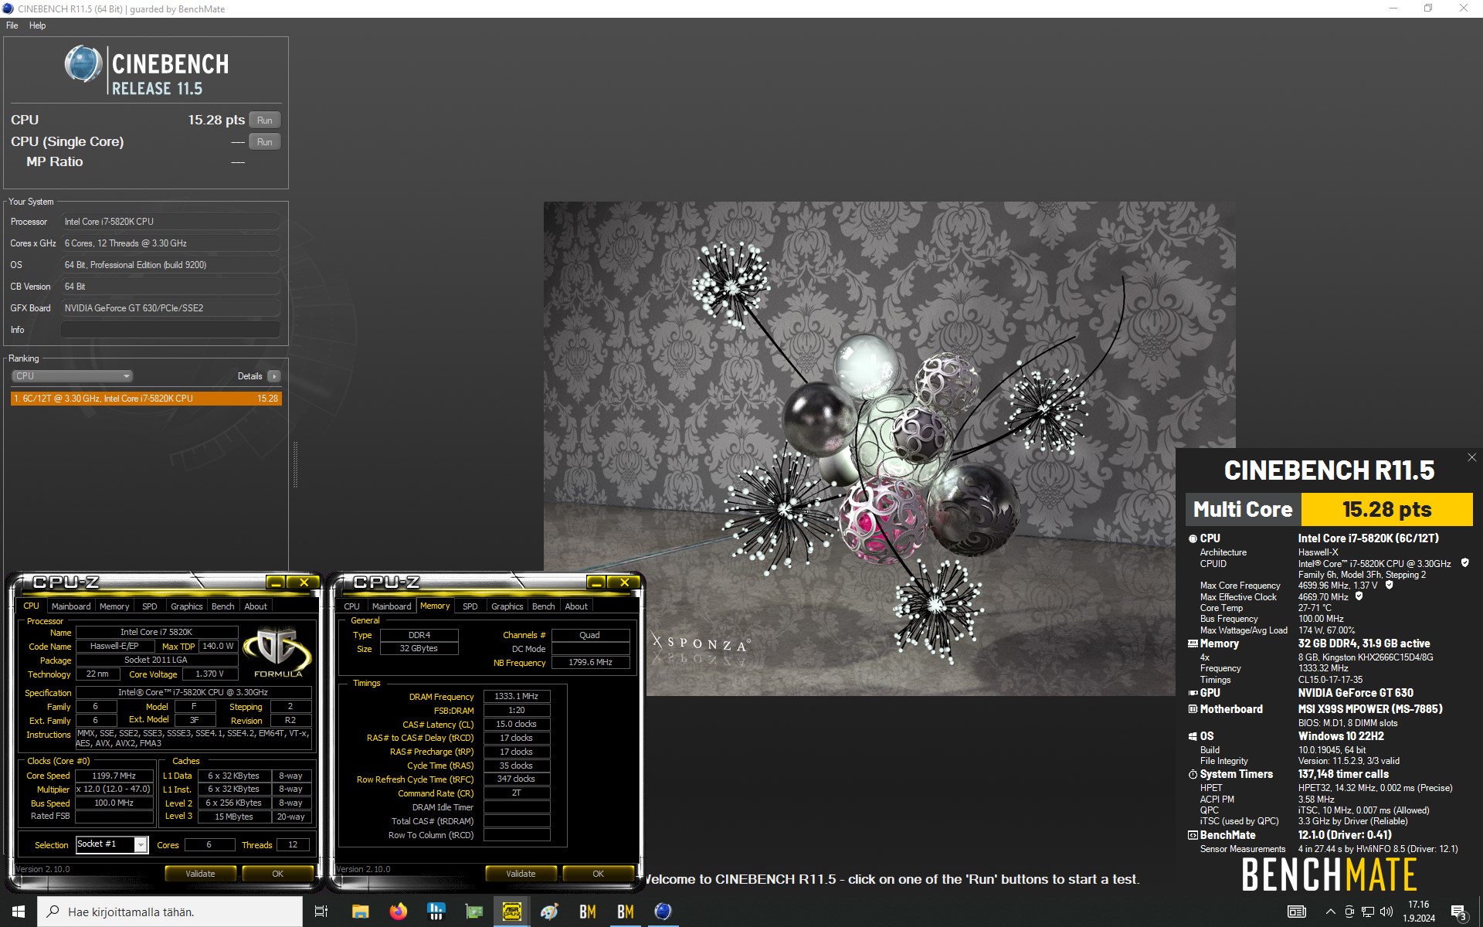Switch to Mainboard tab in left CPU-Z window
This screenshot has height=927, width=1483.
[71, 606]
